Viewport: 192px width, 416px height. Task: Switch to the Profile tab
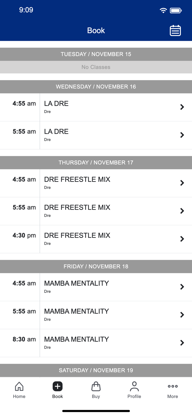(134, 389)
